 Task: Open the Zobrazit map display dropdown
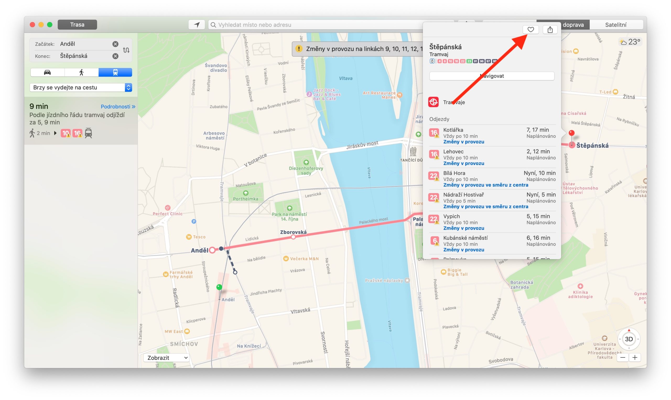pyautogui.click(x=166, y=358)
